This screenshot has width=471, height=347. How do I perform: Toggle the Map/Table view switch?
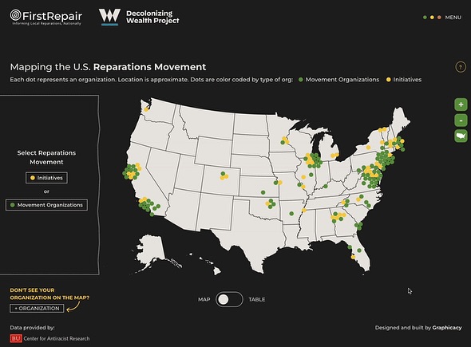(229, 299)
